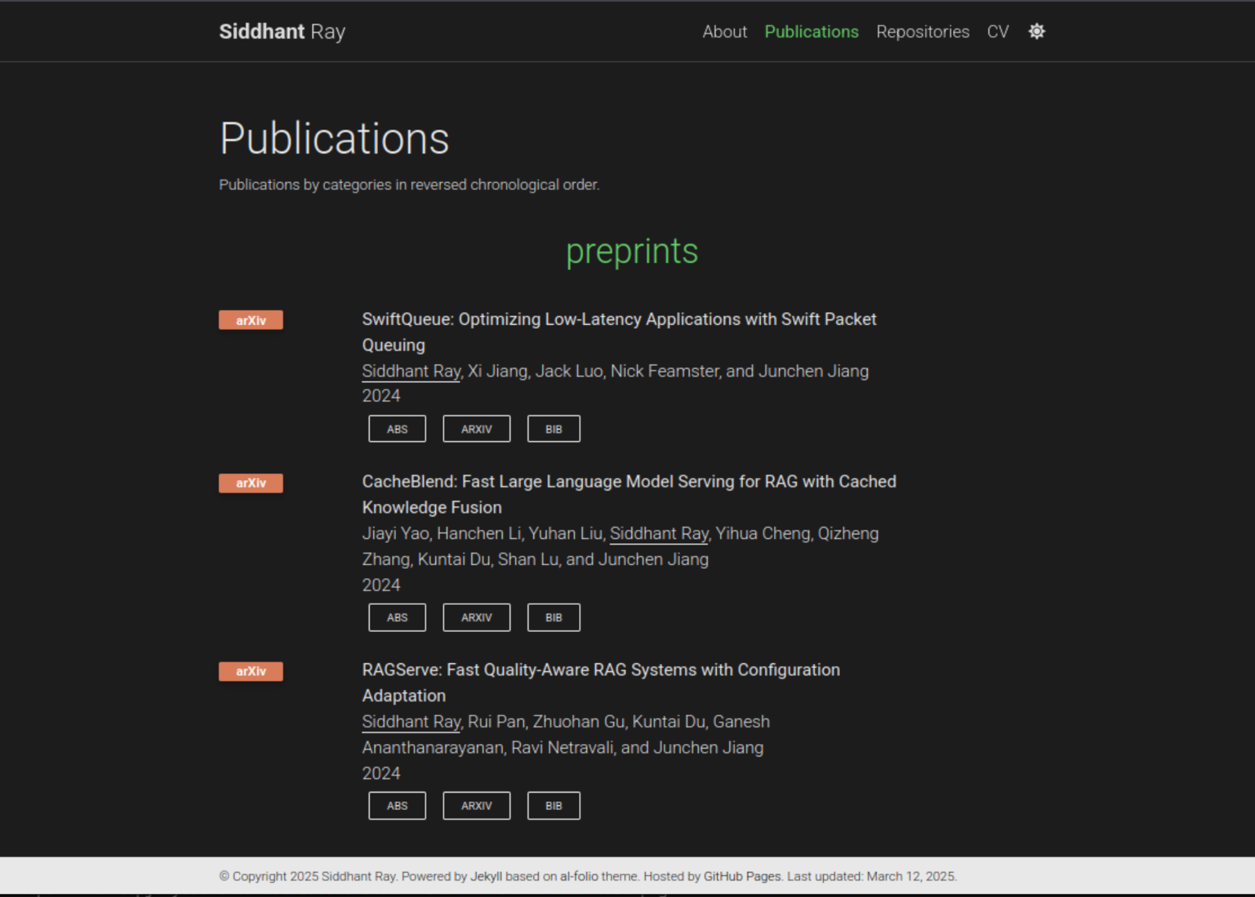This screenshot has height=897, width=1255.
Task: Expand the ABS abstract for CacheBlend
Action: tap(397, 618)
